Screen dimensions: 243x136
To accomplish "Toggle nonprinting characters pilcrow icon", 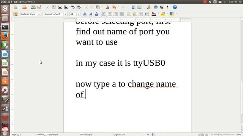I will (168, 7).
